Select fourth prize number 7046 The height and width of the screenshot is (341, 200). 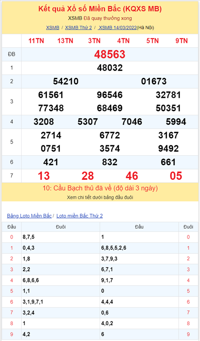(x=132, y=122)
